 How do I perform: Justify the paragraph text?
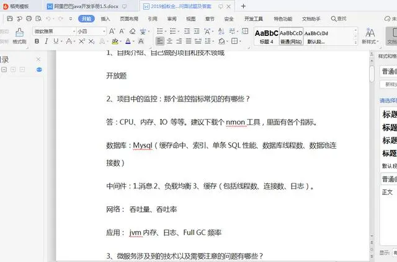click(x=189, y=41)
